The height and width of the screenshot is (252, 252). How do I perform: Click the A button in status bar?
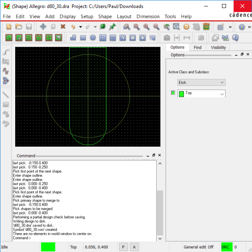coord(134,247)
